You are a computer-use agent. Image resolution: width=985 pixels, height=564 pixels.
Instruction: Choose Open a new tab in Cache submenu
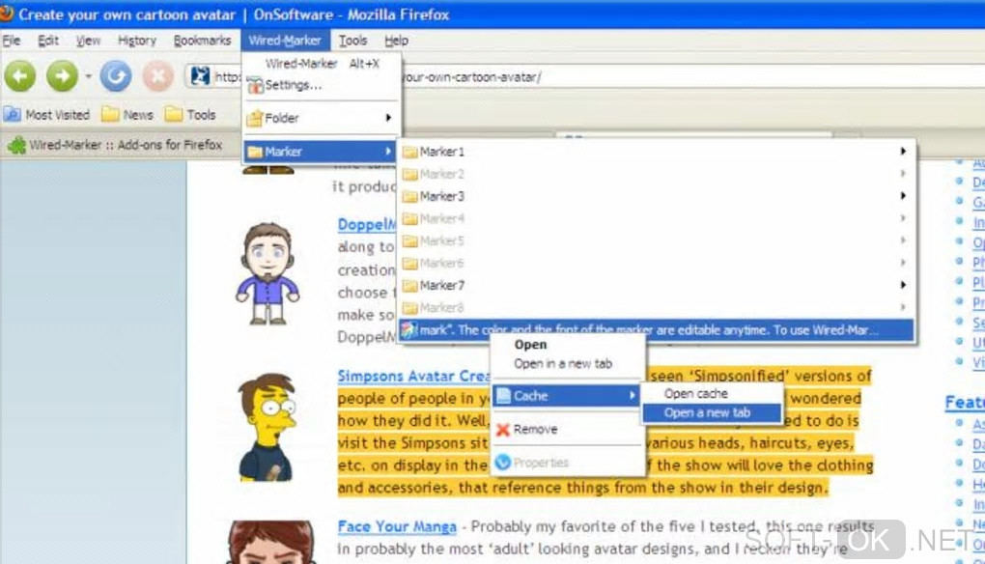click(712, 413)
